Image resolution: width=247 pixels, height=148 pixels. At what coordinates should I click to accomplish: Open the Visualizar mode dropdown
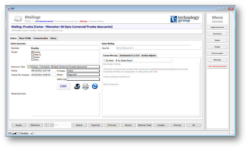click(x=31, y=133)
